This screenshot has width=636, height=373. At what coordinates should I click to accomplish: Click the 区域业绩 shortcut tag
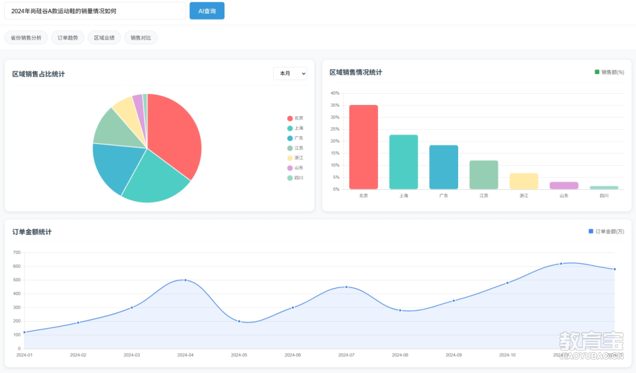pyautogui.click(x=104, y=37)
